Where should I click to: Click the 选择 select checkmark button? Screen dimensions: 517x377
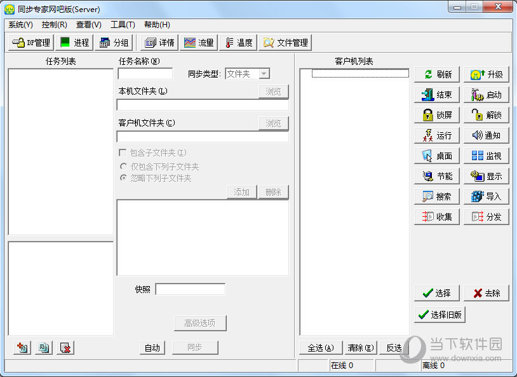(x=437, y=293)
